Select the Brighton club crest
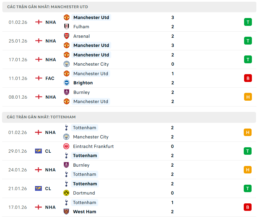257x218 pixels. [66, 83]
